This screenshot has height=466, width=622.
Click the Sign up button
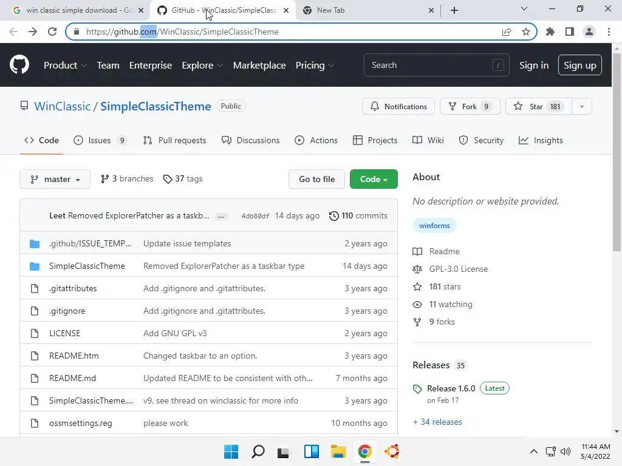pyautogui.click(x=579, y=65)
